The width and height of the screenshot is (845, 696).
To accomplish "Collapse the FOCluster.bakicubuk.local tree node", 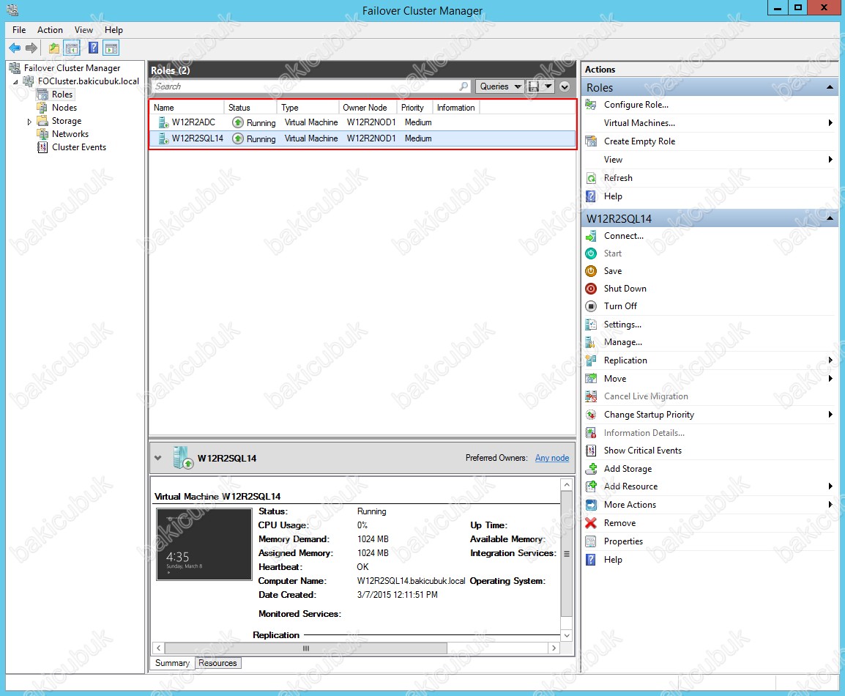I will coord(15,82).
